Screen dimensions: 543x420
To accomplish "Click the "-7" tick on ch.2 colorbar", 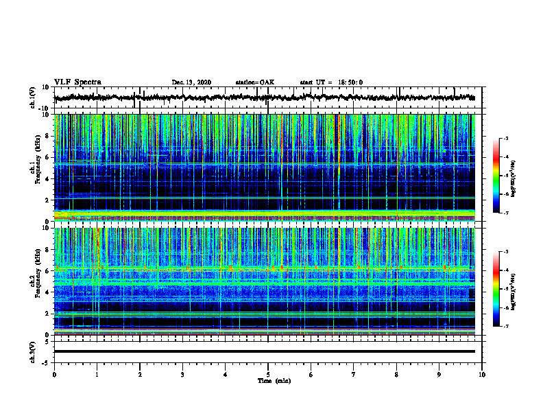I will click(x=506, y=326).
